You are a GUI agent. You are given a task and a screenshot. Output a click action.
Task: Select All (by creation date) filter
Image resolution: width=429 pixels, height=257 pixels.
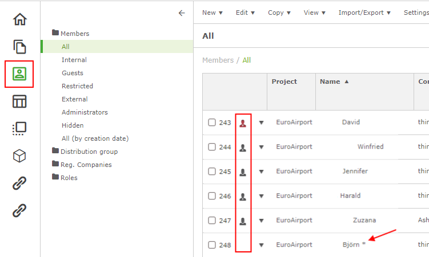click(x=95, y=138)
